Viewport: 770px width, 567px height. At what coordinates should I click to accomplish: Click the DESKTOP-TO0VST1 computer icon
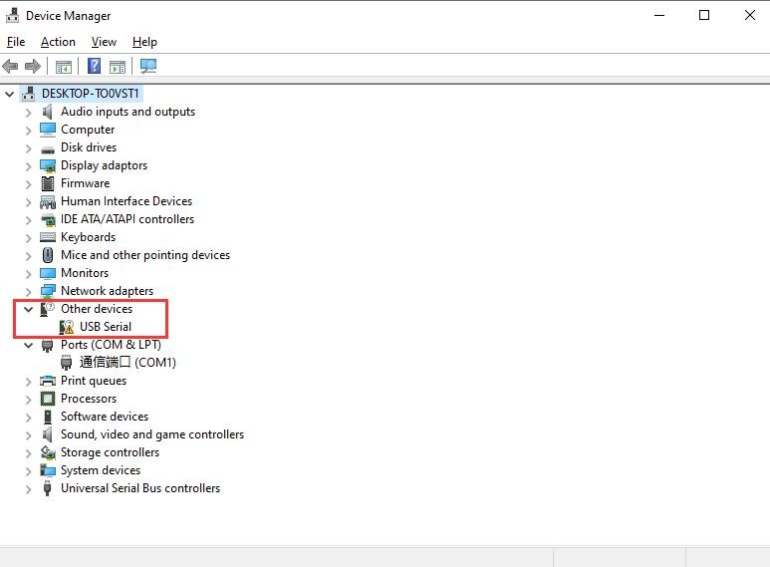pyautogui.click(x=29, y=94)
